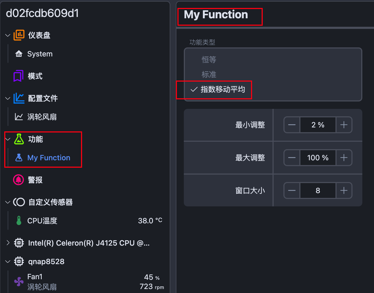Collapse the 仪表盘 section
The image size is (374, 293).
8,35
